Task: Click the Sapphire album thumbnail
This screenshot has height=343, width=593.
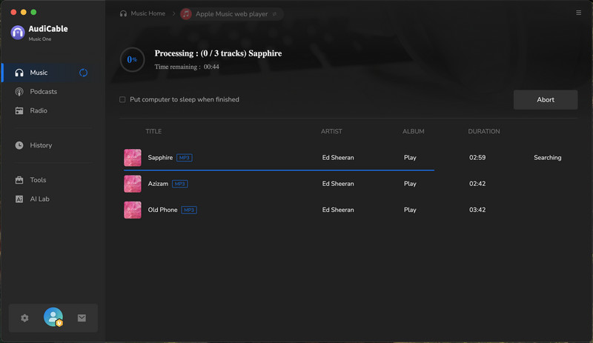Action: click(133, 158)
